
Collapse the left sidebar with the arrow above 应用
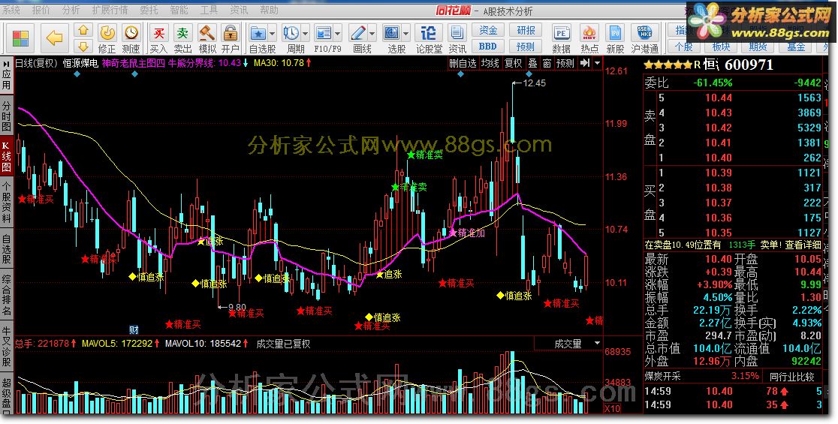coord(7,64)
